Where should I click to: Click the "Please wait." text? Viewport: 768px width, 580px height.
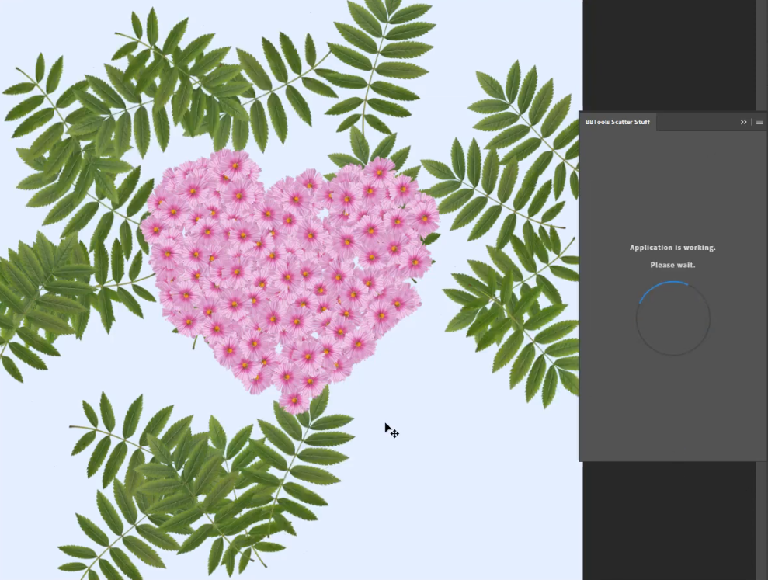[672, 265]
